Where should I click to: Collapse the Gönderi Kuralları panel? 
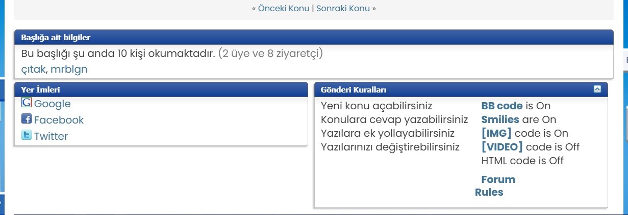tap(597, 89)
